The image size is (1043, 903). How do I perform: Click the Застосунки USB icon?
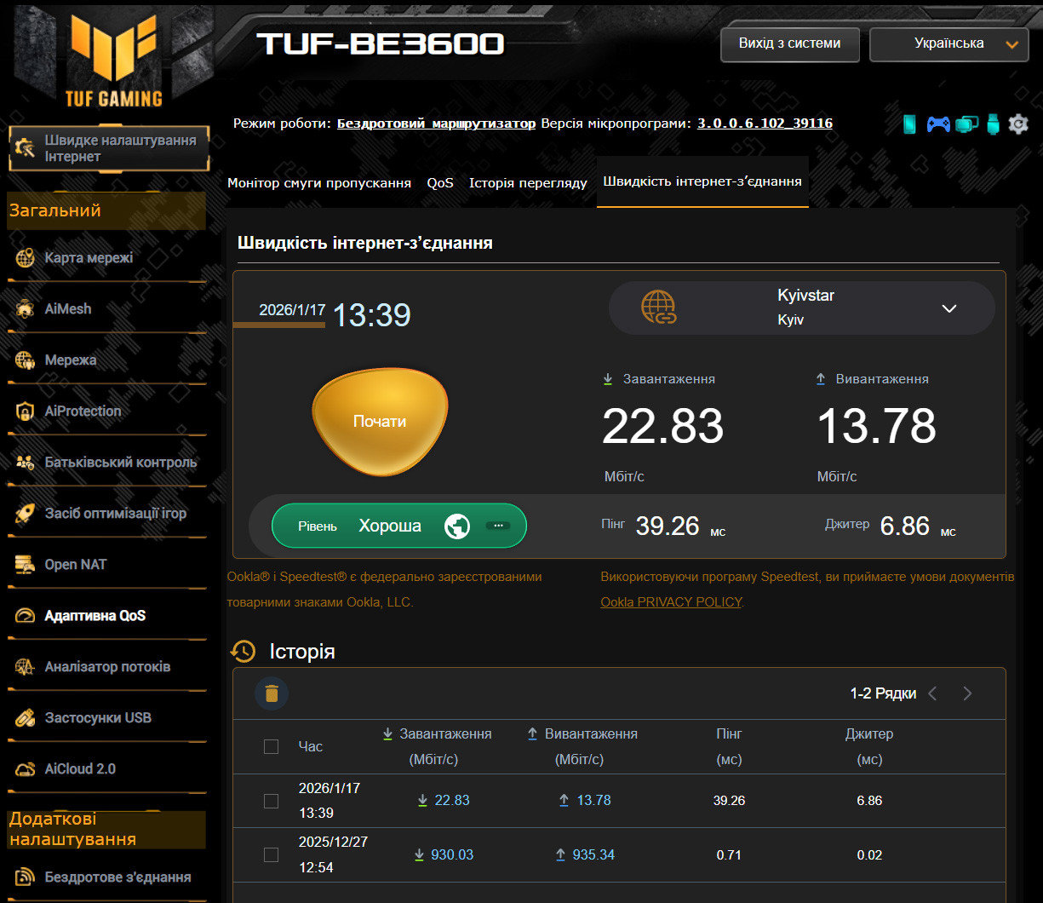click(26, 717)
